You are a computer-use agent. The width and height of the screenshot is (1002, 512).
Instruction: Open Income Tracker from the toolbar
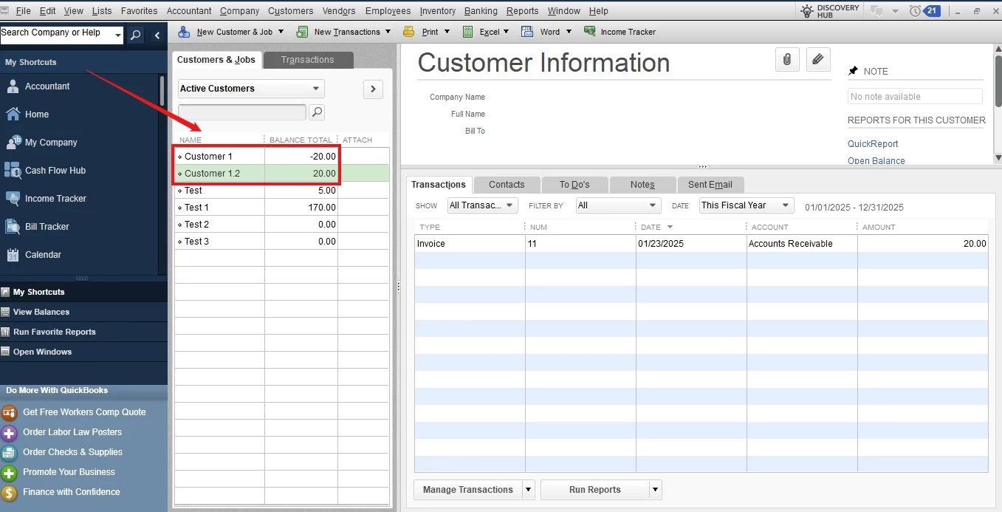point(620,32)
